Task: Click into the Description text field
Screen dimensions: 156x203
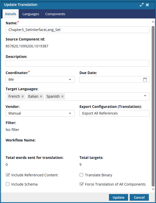Action: (77, 63)
